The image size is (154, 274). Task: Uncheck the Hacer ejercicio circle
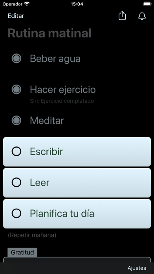click(x=16, y=89)
